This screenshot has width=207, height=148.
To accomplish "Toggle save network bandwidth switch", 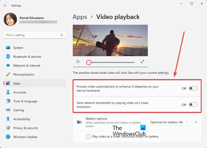I will click(193, 105).
